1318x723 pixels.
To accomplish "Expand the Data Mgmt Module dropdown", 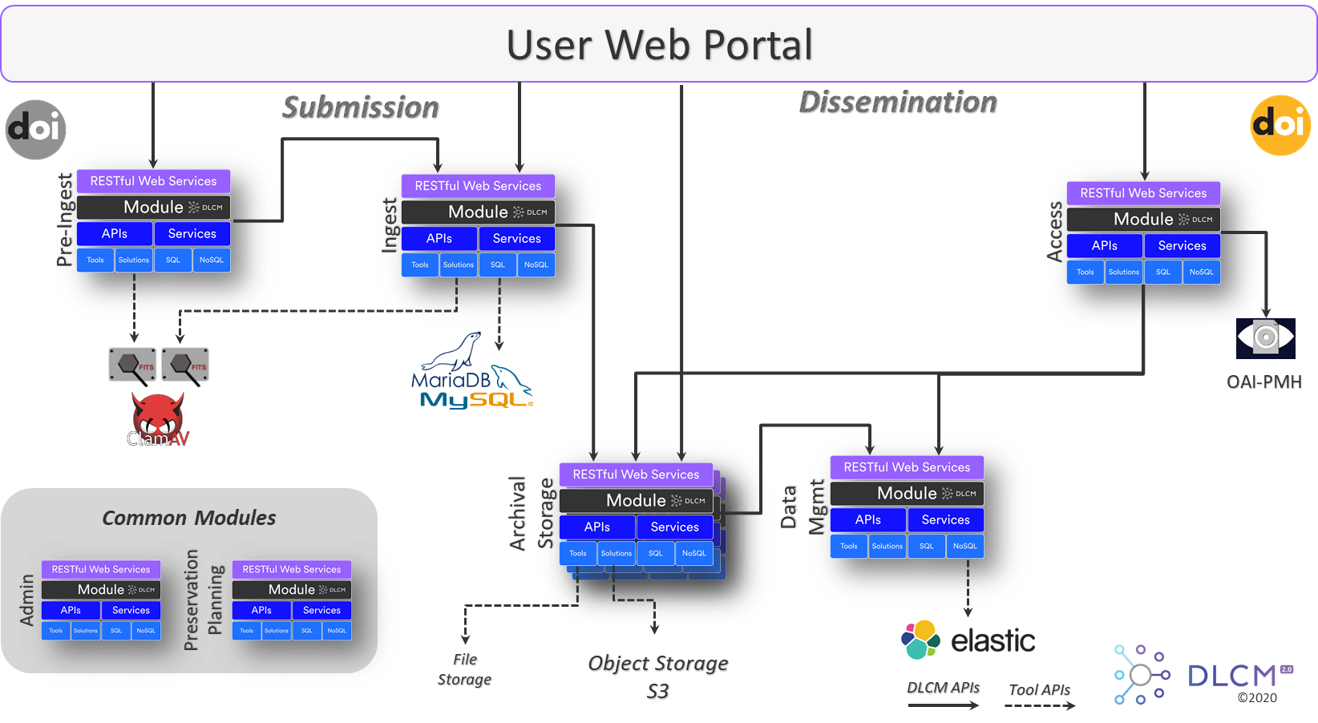I will point(906,493).
